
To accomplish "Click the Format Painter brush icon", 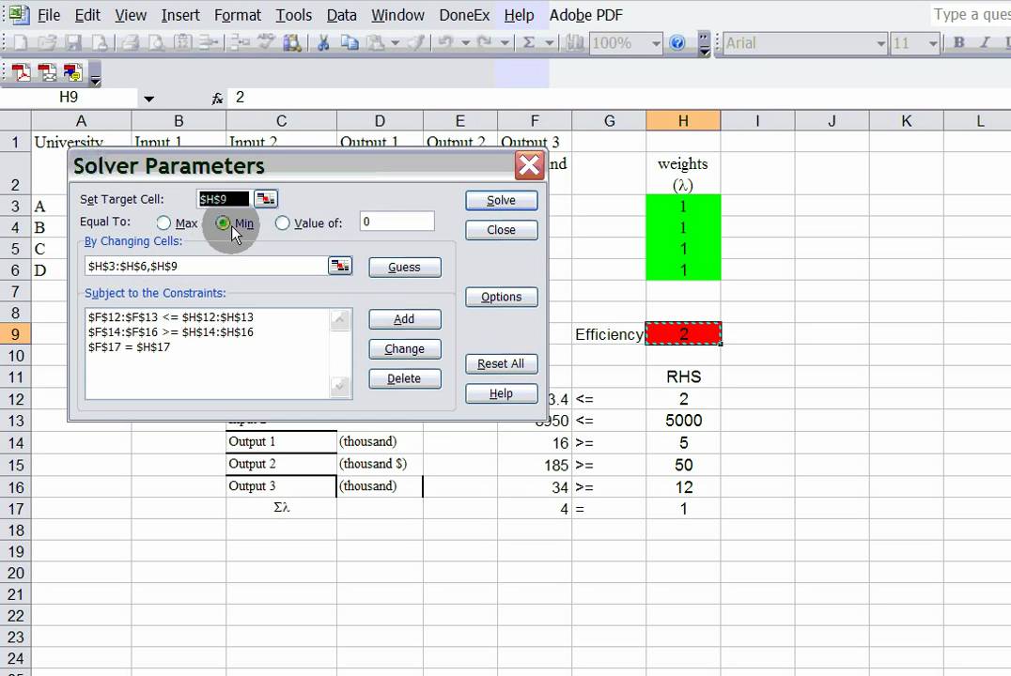I will coord(417,43).
